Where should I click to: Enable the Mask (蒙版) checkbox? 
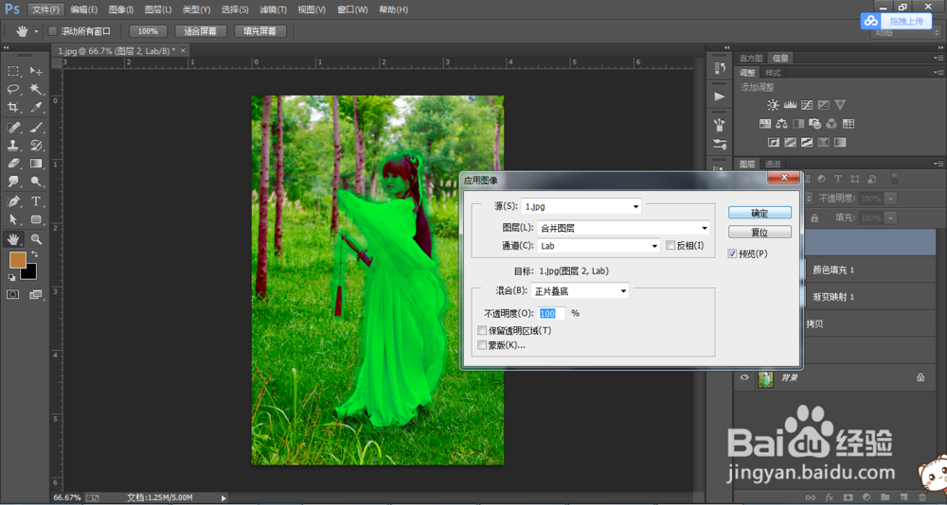point(481,345)
